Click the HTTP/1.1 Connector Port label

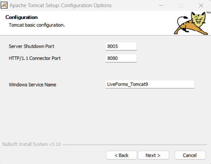pos(34,58)
